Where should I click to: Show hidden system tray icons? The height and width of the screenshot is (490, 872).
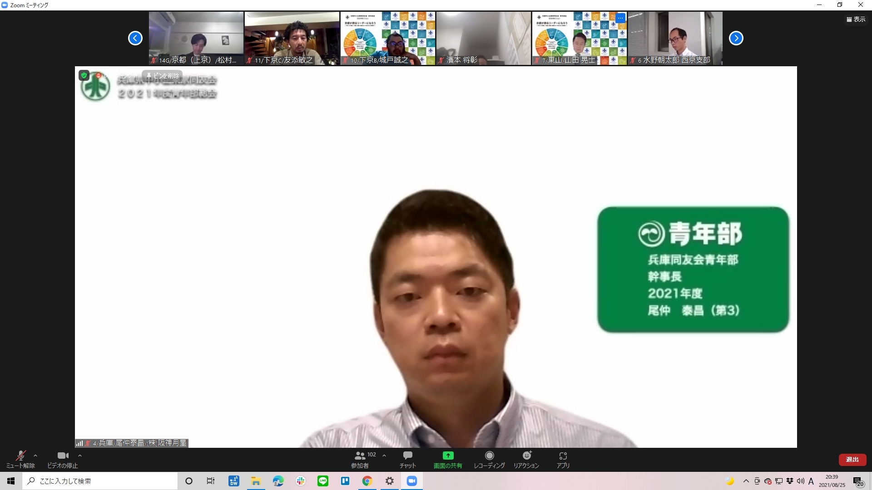[x=746, y=481]
